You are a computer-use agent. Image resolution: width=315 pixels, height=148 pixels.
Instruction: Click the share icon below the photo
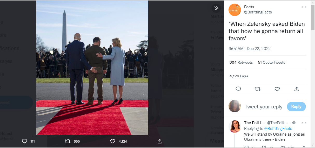click(160, 141)
